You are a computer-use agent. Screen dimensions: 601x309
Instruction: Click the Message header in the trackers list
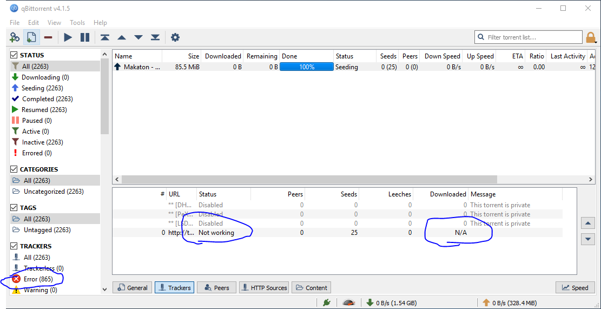516,194
